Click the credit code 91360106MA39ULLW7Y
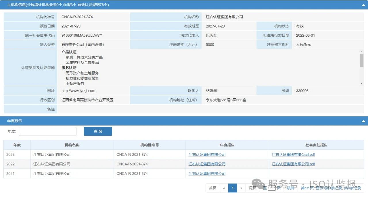368x199 pixels. click(82, 36)
